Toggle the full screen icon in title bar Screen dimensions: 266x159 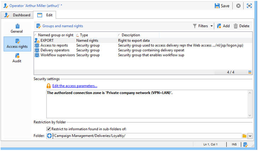tap(249, 6)
